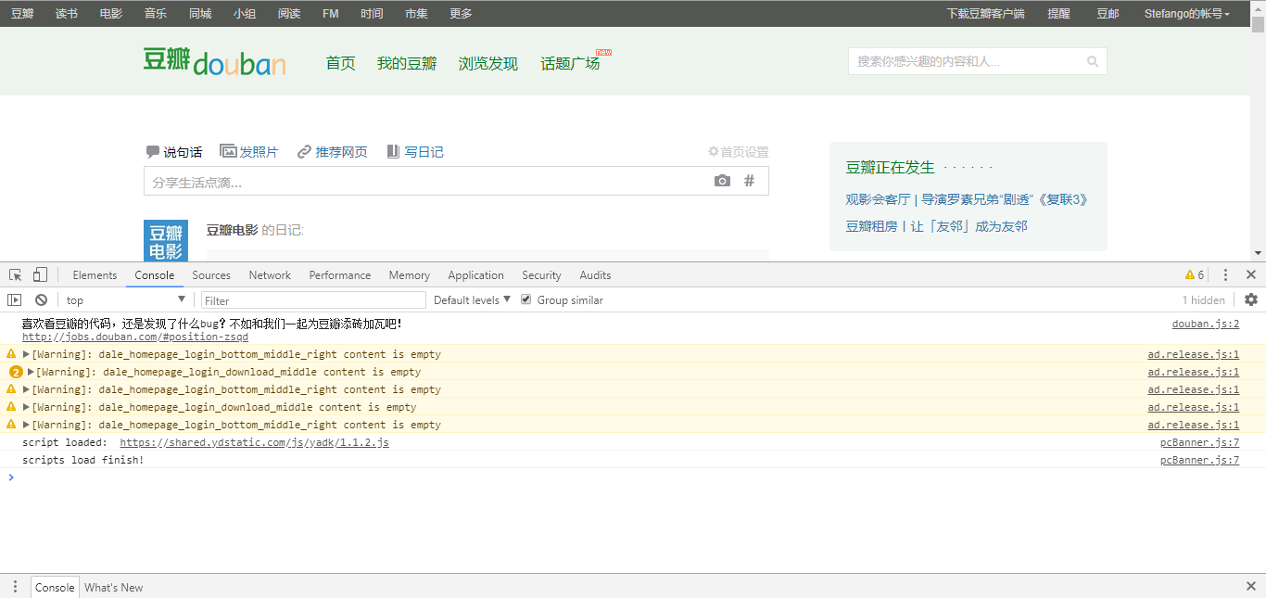1266x598 pixels.
Task: Open douban.js:2 source link
Action: click(x=1205, y=324)
